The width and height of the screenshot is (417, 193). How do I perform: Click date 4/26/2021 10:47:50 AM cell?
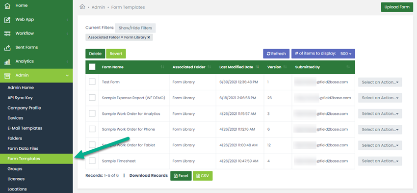pos(238,161)
